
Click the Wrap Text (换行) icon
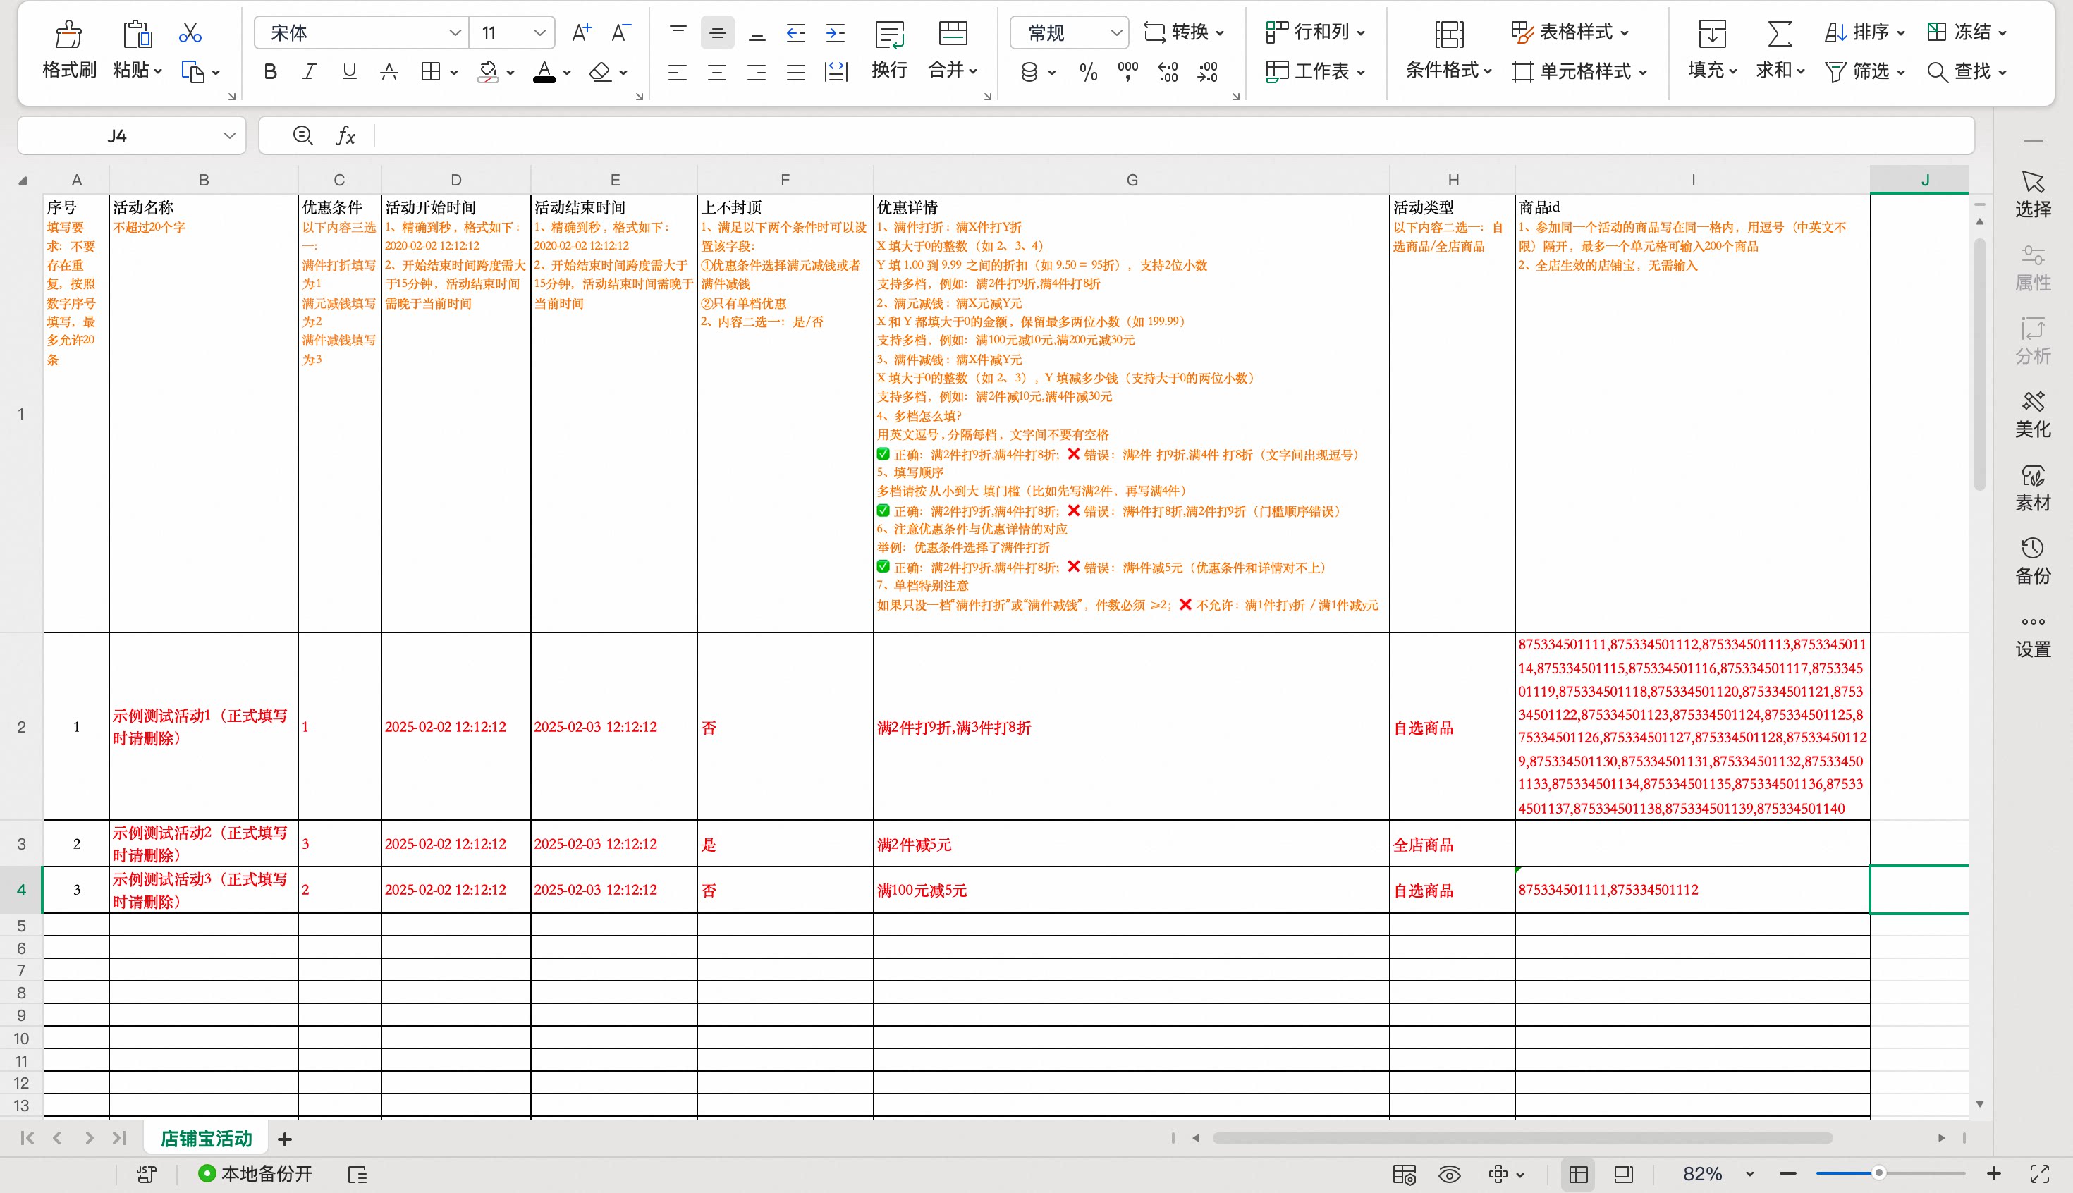(889, 35)
